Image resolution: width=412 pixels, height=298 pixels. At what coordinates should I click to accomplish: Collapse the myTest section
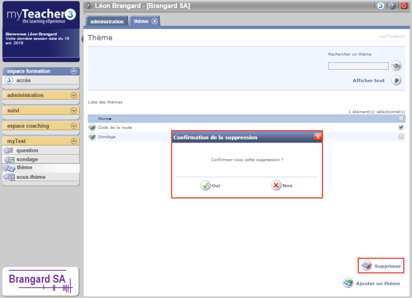click(74, 141)
